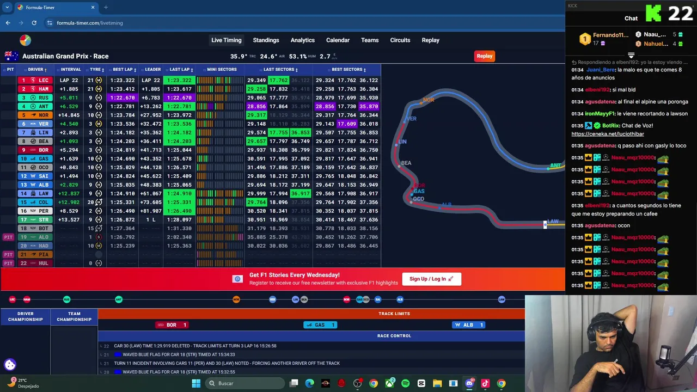Viewport: 697px width, 392px height.
Task: Open the Teams page
Action: [x=370, y=40]
